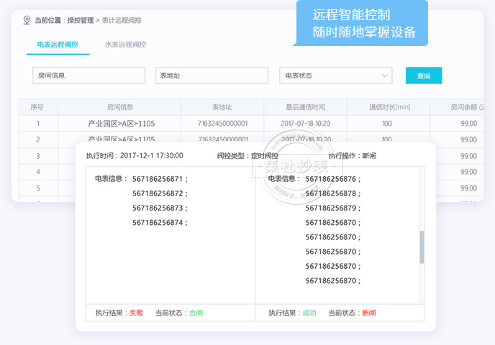This screenshot has width=495, height=345.
Task: Click the red 失败 execution result
Action: click(x=136, y=313)
